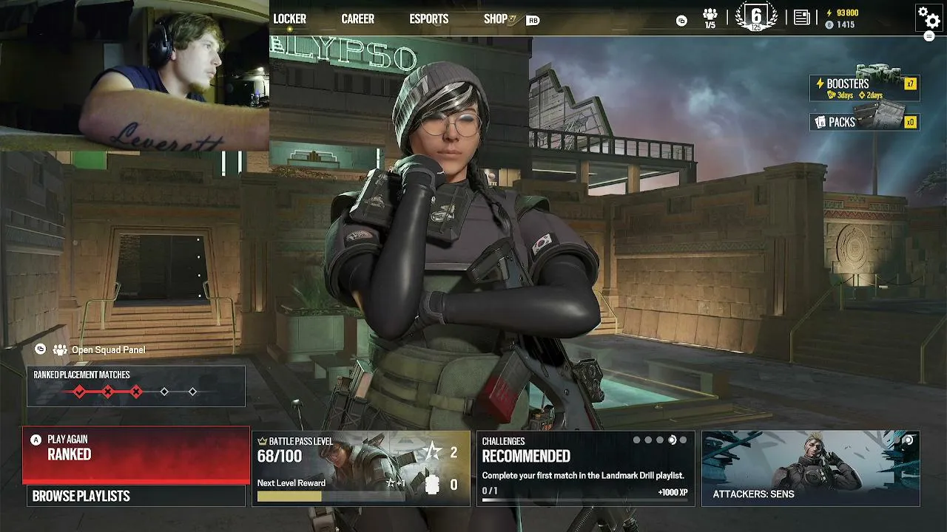Open the level 6 player profile badge

click(x=755, y=17)
